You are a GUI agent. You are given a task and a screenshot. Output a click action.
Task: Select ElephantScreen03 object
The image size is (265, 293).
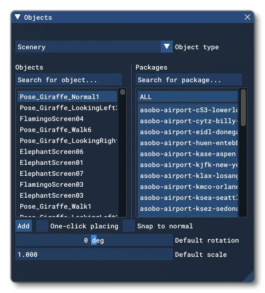click(67, 196)
